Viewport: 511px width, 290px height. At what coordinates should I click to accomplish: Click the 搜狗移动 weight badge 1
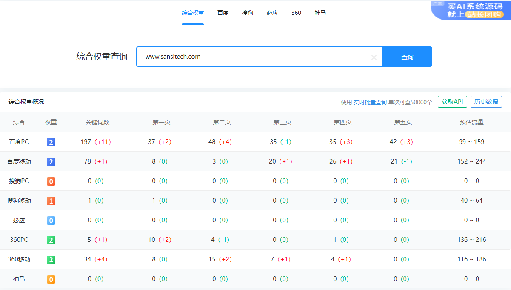point(51,201)
